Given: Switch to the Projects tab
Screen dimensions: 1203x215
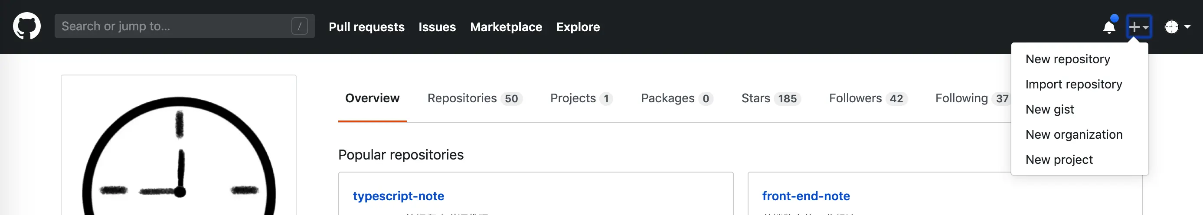Looking at the screenshot, I should tap(581, 98).
